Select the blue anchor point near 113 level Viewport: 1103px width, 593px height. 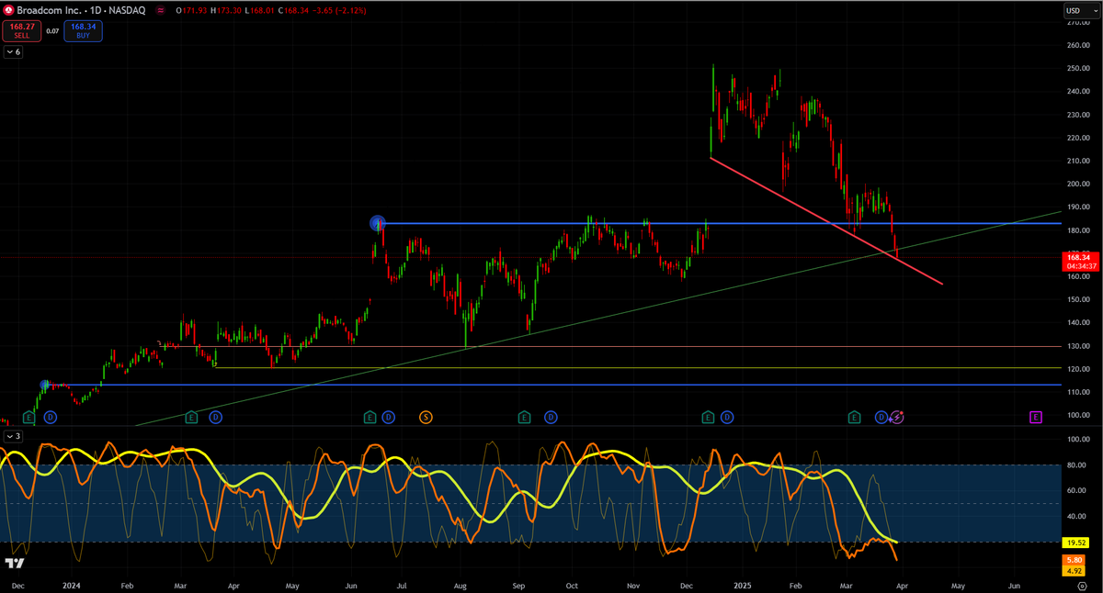pyautogui.click(x=44, y=385)
